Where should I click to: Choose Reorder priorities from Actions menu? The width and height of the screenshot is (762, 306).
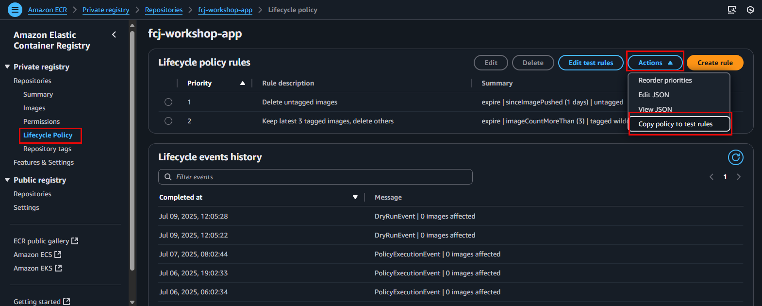point(665,80)
